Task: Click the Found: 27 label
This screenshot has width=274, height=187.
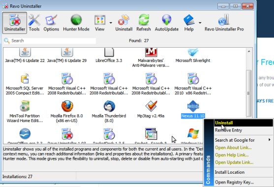Action: (139, 41)
